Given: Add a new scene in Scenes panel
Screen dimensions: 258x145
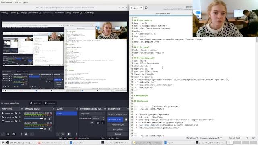Looking at the screenshot, I should coord(58,134).
